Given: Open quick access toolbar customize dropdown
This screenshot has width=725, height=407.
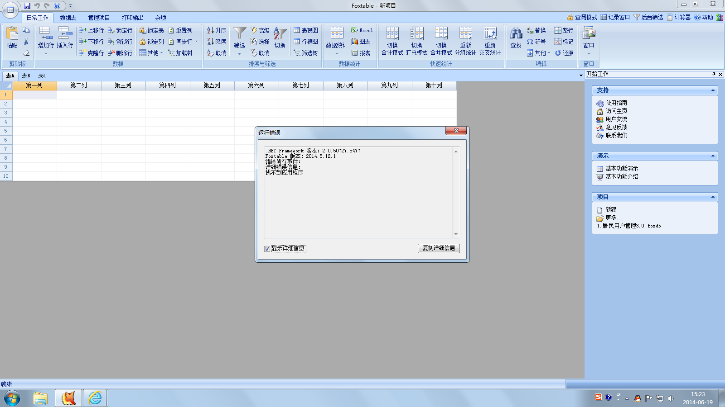Looking at the screenshot, I should (70, 6).
